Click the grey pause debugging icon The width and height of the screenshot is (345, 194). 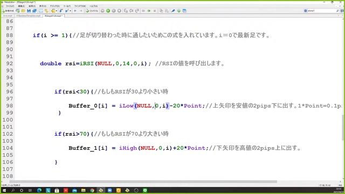click(114, 11)
